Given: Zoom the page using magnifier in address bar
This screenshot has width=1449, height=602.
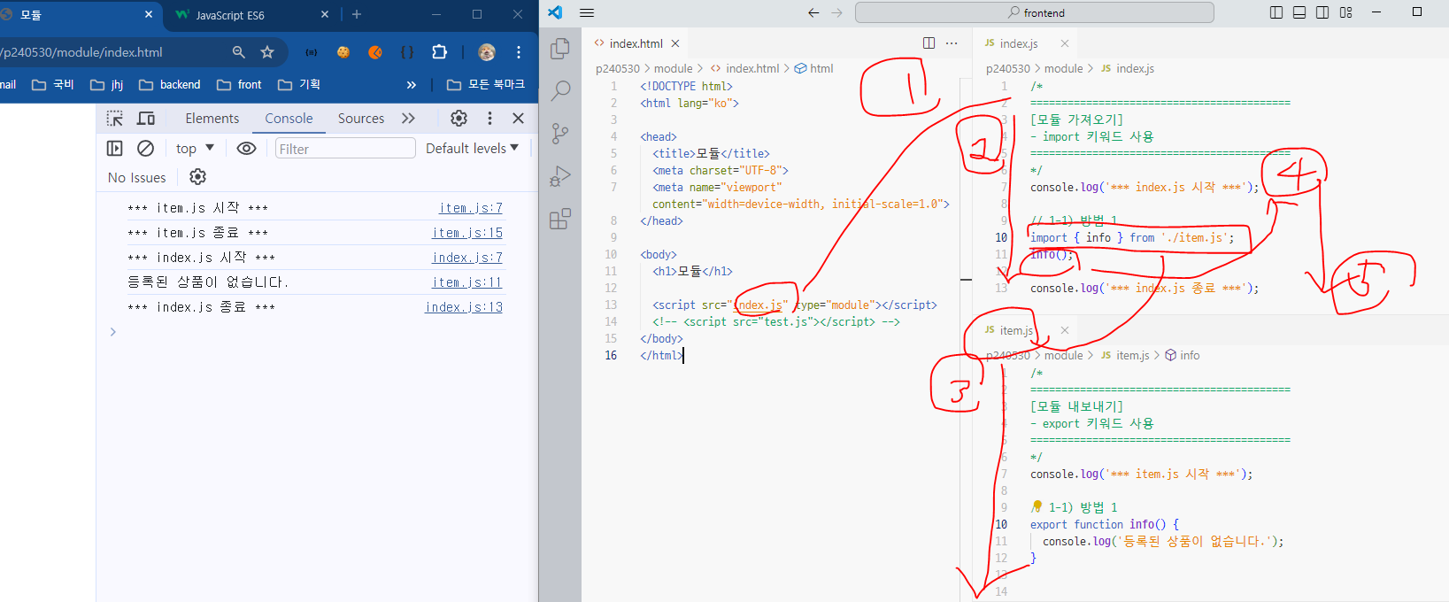Looking at the screenshot, I should pyautogui.click(x=238, y=52).
